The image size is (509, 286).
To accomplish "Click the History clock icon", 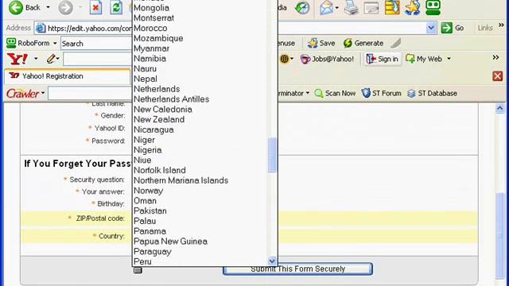I will coord(302,7).
